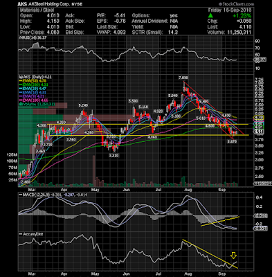Viewport: 272px width, 277px height.
Task: Click the 3.00 price axis label
Action: point(259,160)
